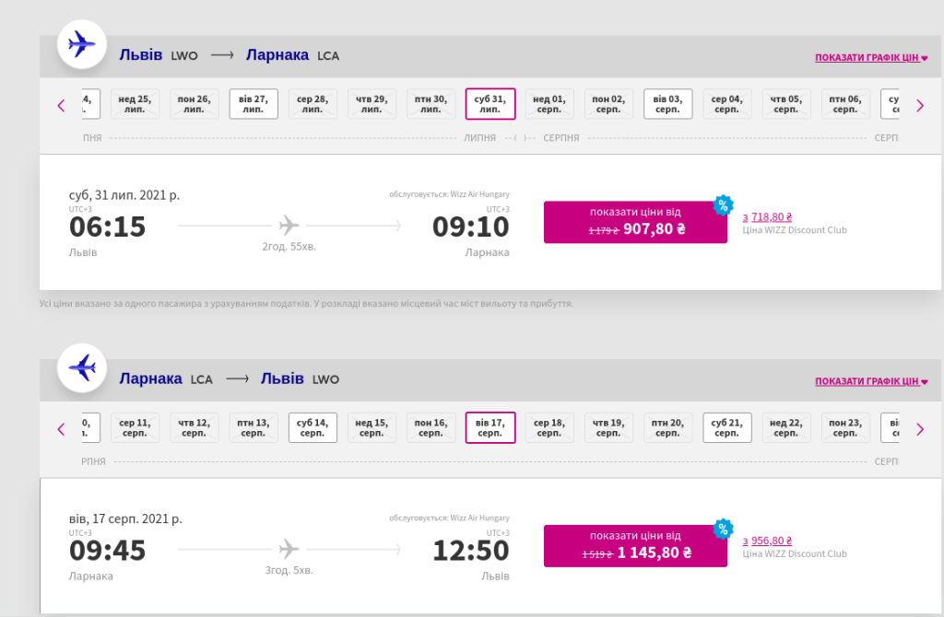Select return date Saturday 21 August
This screenshot has width=944, height=617.
click(727, 428)
